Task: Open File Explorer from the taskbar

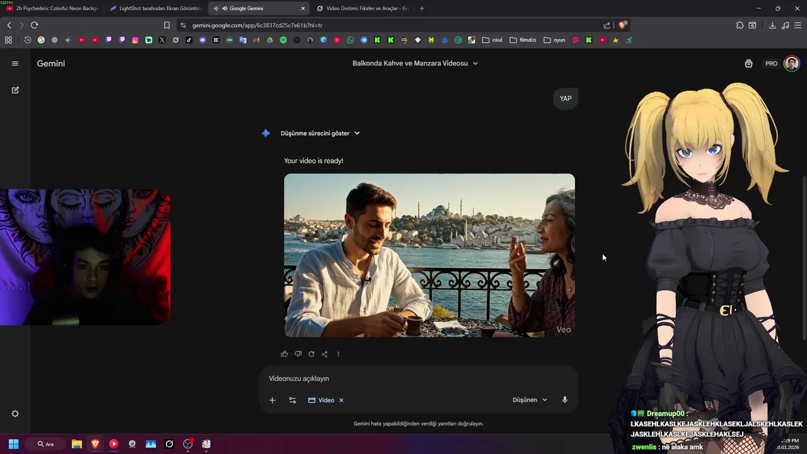Action: coord(77,444)
